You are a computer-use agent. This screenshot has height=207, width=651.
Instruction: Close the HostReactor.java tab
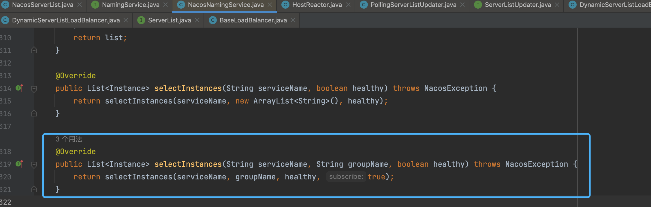click(348, 5)
